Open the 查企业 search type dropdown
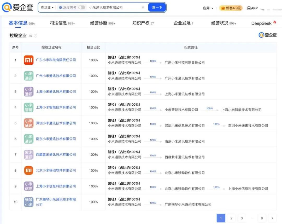The image size is (282, 224). [x=47, y=7]
